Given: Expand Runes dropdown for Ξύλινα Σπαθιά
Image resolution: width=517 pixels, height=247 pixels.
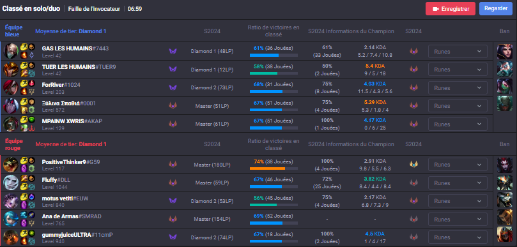Looking at the screenshot, I should click(x=458, y=106).
